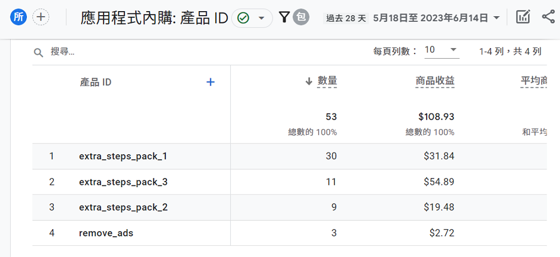Select the extra_steps_pack_3 row
560x257 pixels.
click(290, 182)
